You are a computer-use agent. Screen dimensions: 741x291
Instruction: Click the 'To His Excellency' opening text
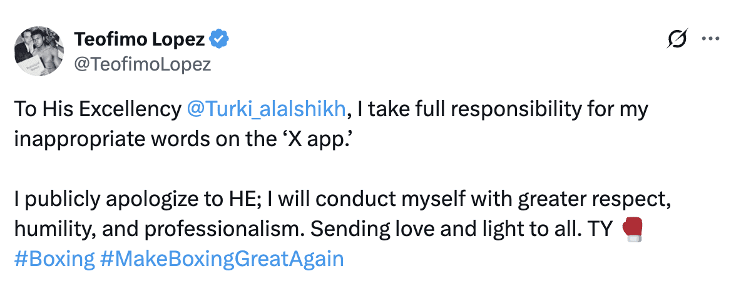[x=97, y=109]
